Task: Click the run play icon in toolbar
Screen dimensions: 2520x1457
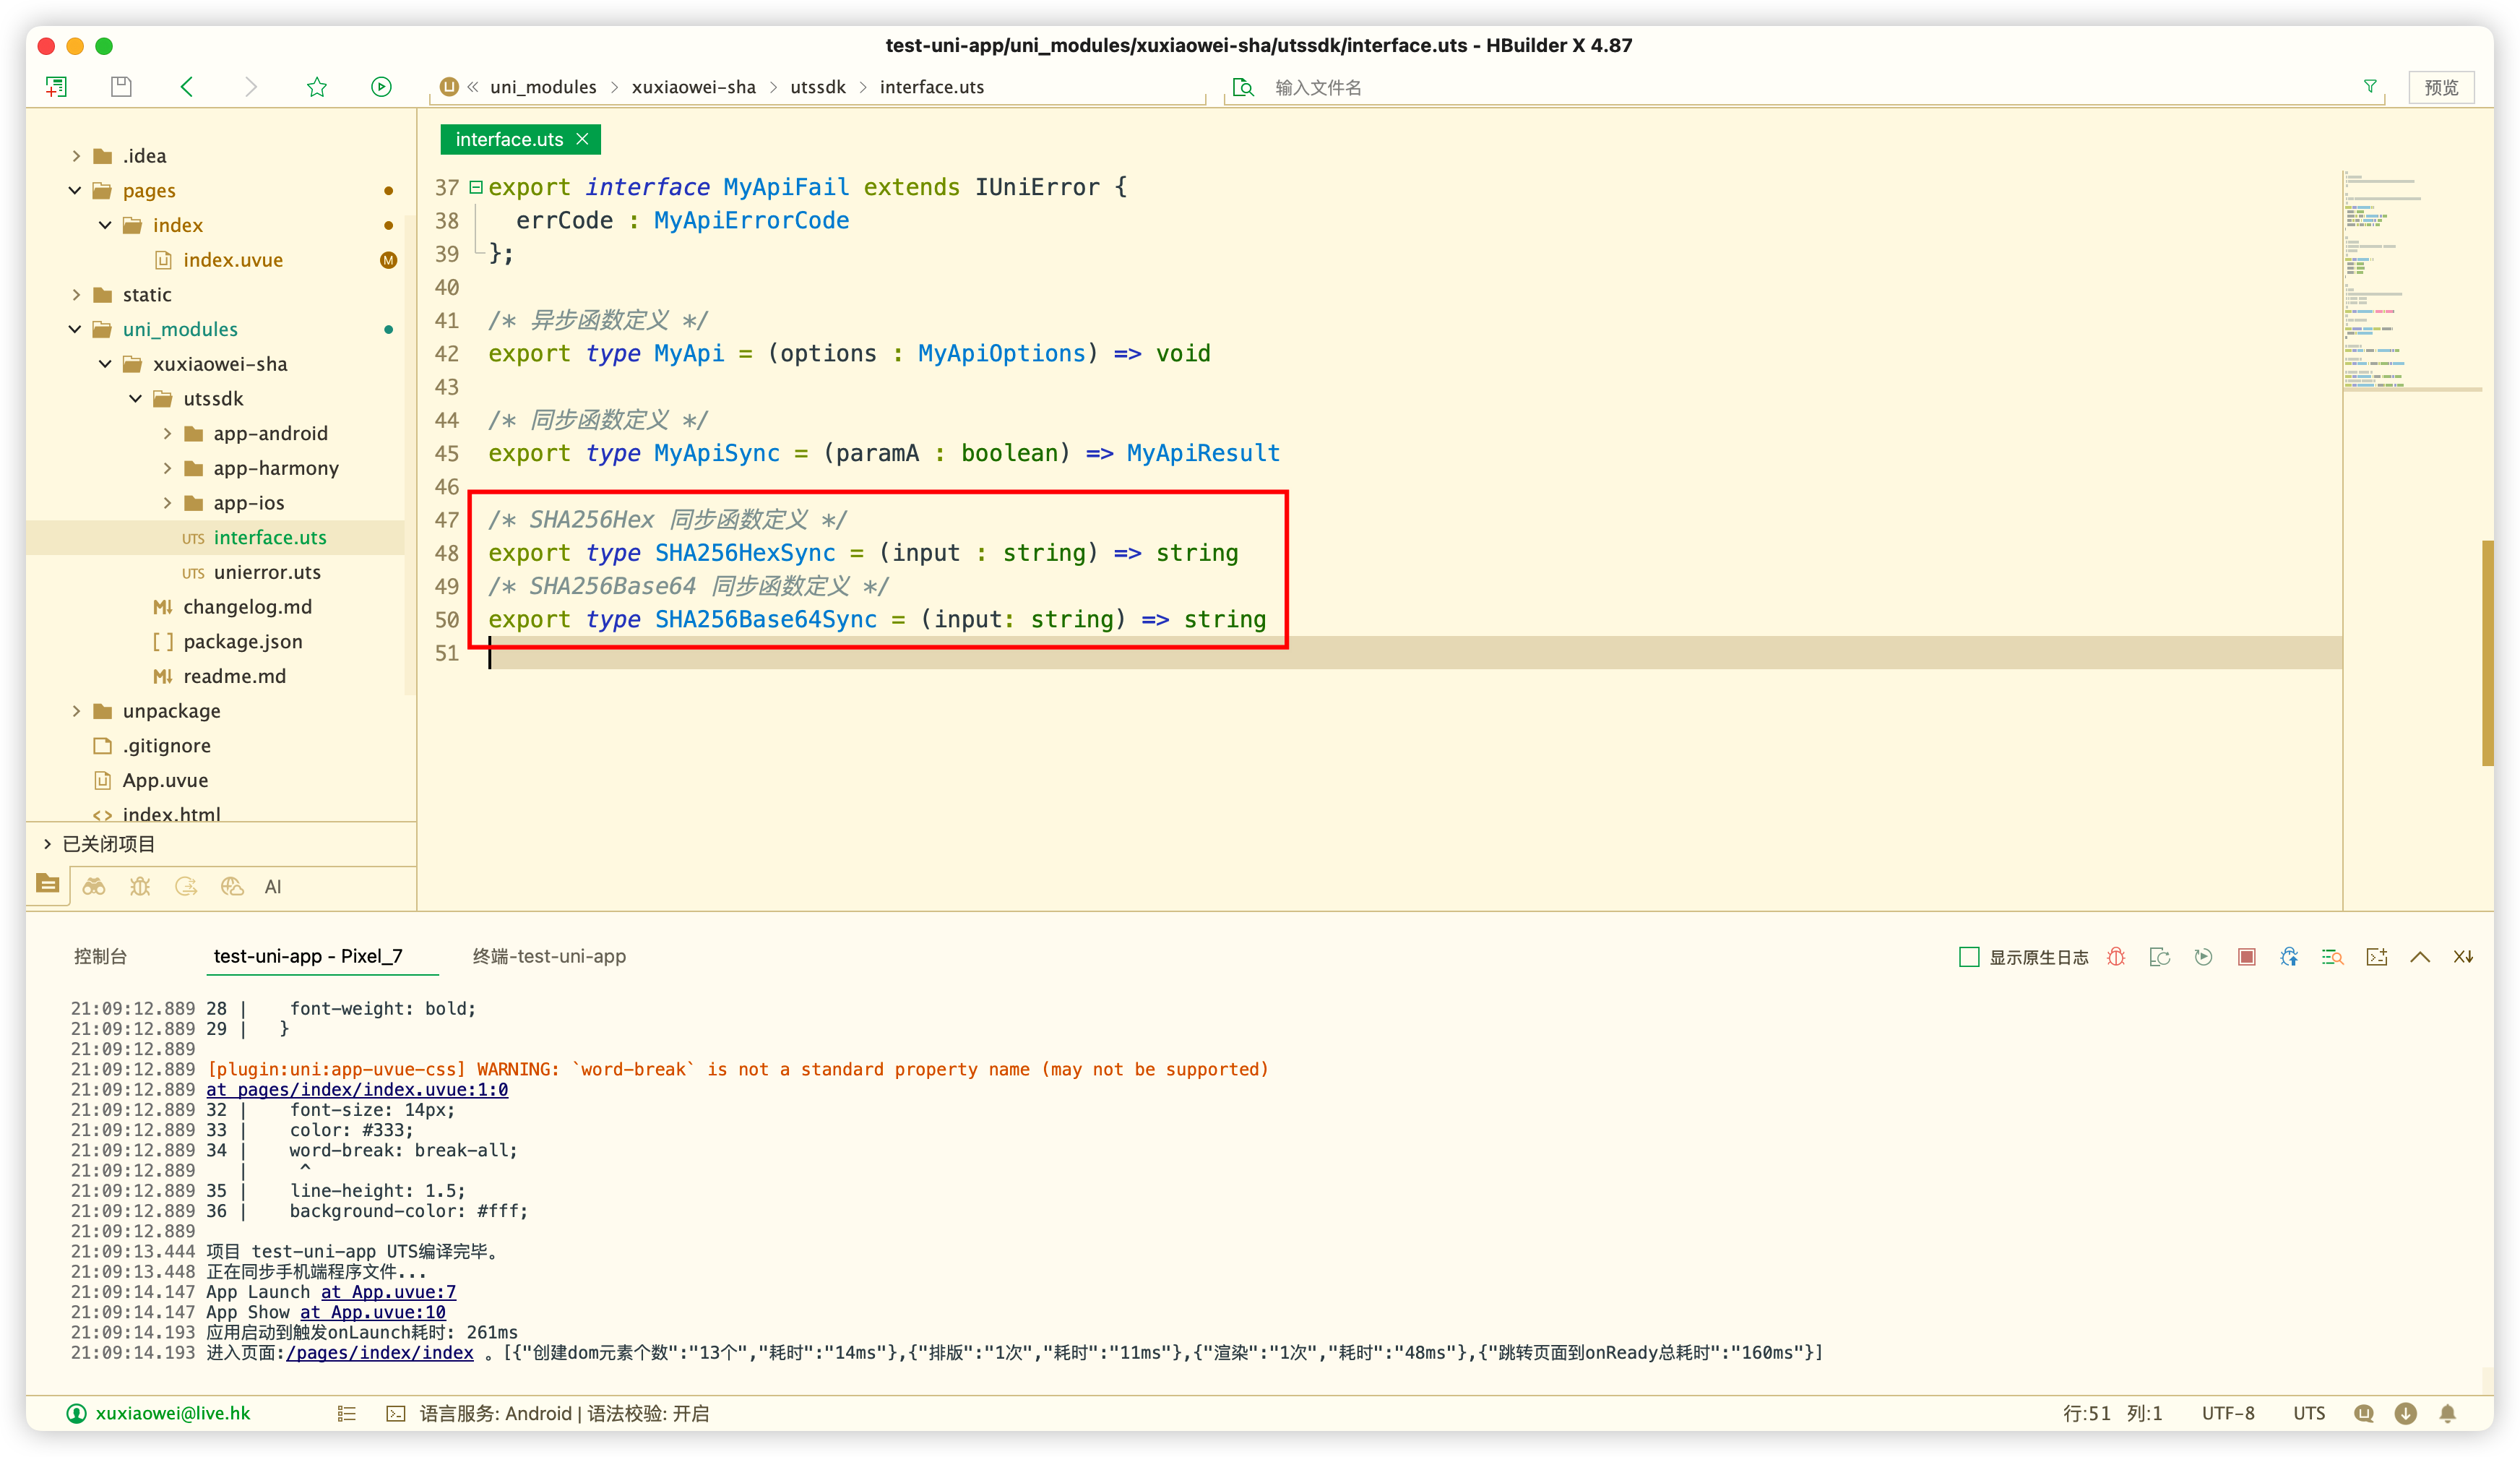Action: [381, 87]
